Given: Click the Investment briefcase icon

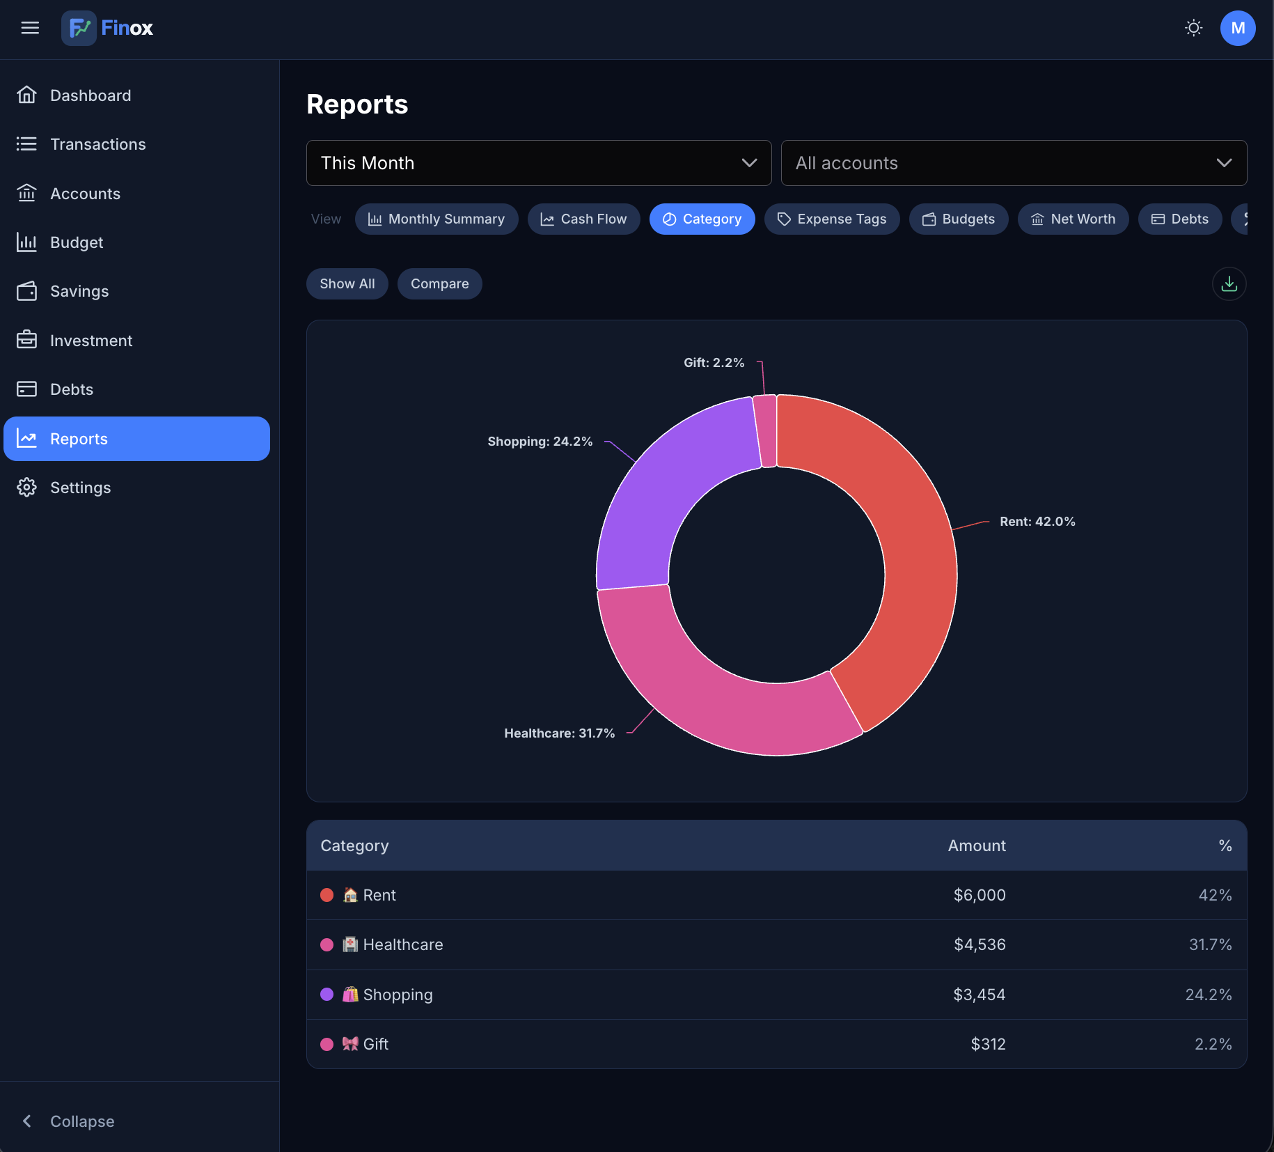Looking at the screenshot, I should pos(26,340).
